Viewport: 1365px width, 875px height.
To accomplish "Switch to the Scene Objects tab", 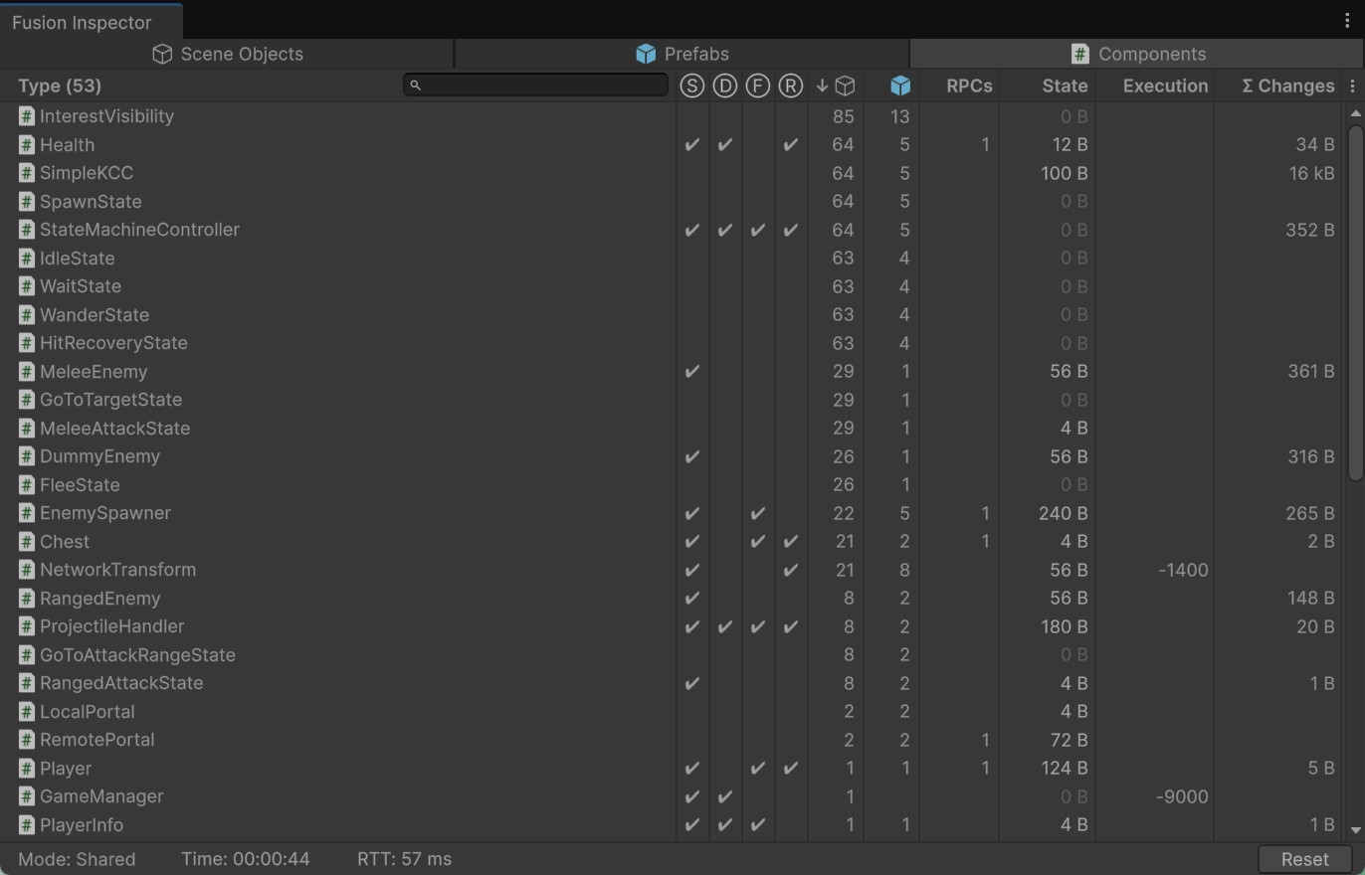I will (x=228, y=54).
